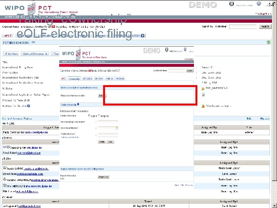Viewport: 277px width, 208px height.
Task: Click the settings gear icon in the main header
Action: tap(259, 3)
